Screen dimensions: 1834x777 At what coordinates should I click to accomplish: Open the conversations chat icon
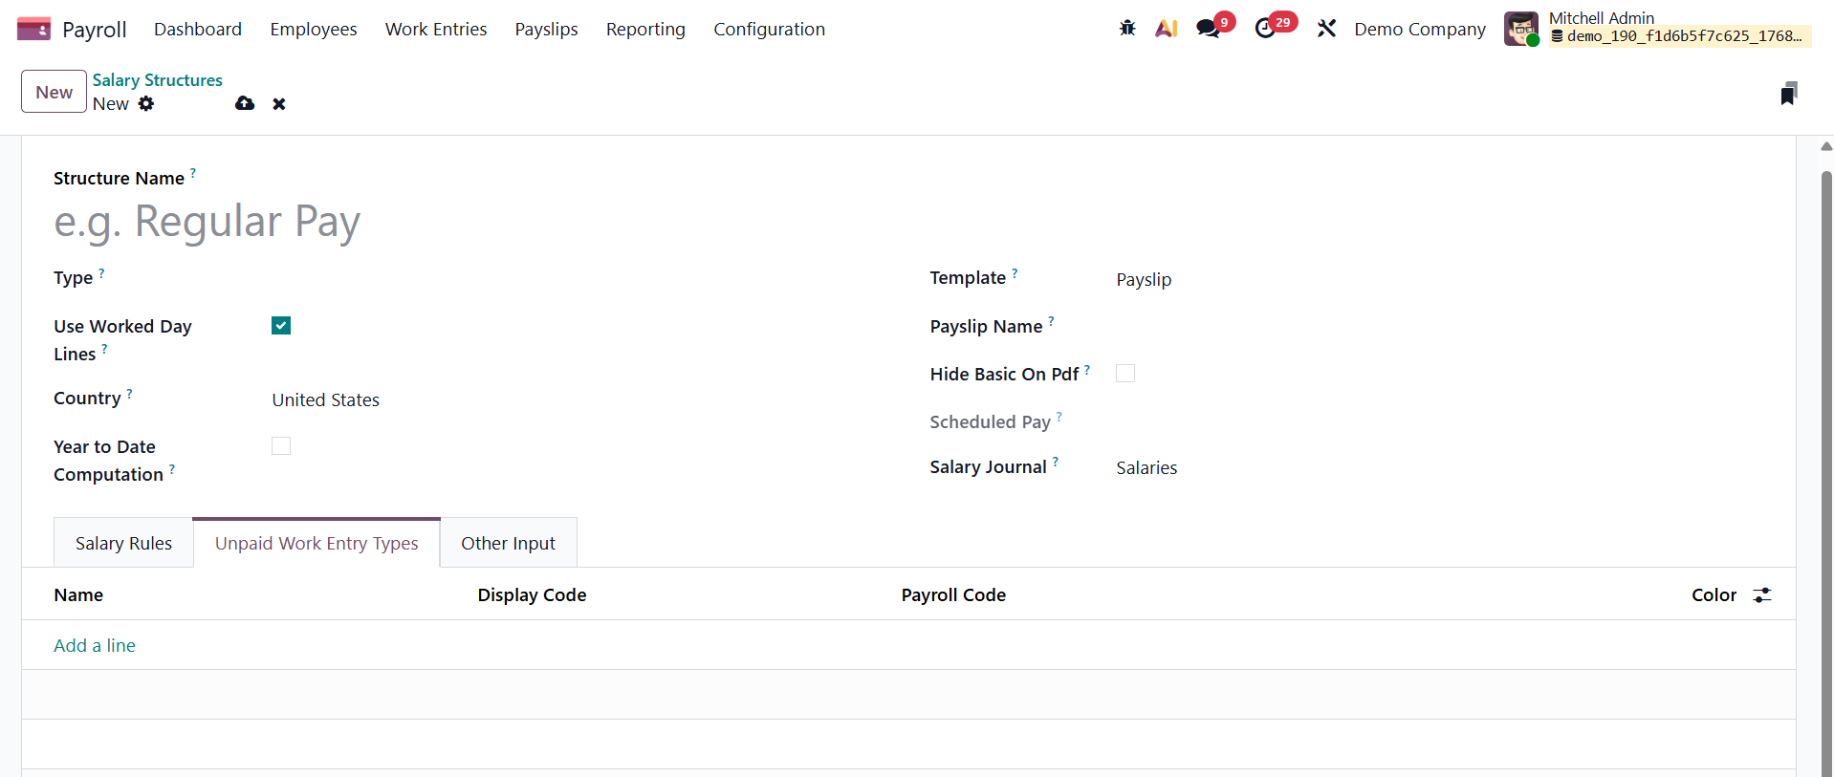(x=1209, y=29)
